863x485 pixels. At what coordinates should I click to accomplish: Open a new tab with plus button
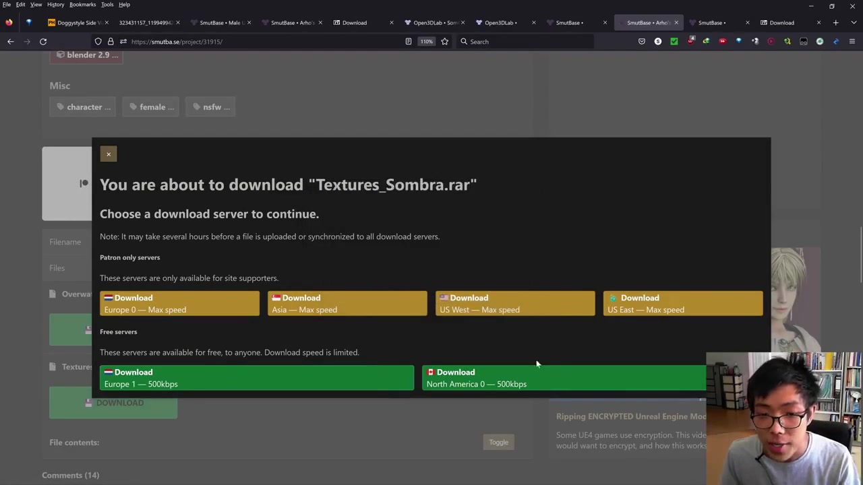pyautogui.click(x=835, y=23)
